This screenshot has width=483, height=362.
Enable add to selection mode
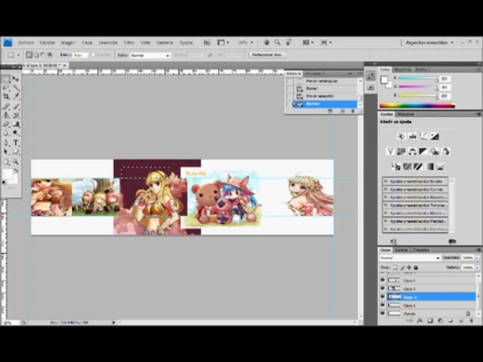pyautogui.click(x=36, y=55)
